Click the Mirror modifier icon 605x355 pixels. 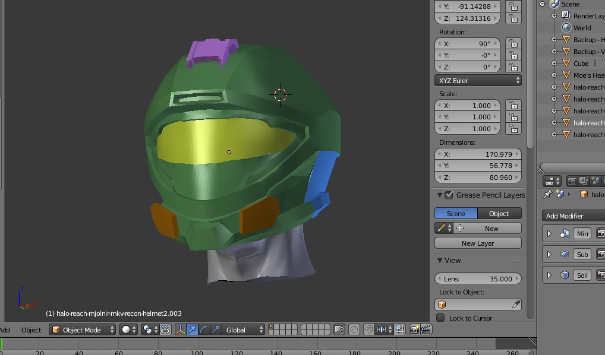(565, 233)
